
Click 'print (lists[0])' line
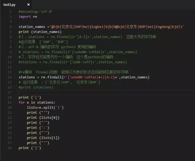click(x=43, y=118)
